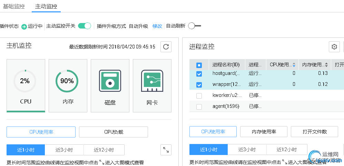The image size is (344, 166).
Task: Click 修改 upgrade method link
Action: [x=157, y=26]
